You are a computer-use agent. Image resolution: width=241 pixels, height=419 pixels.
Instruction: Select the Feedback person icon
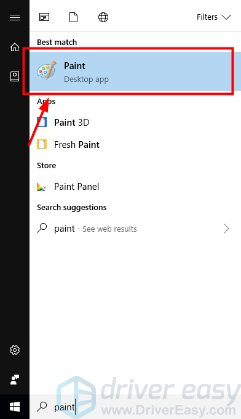click(15, 380)
